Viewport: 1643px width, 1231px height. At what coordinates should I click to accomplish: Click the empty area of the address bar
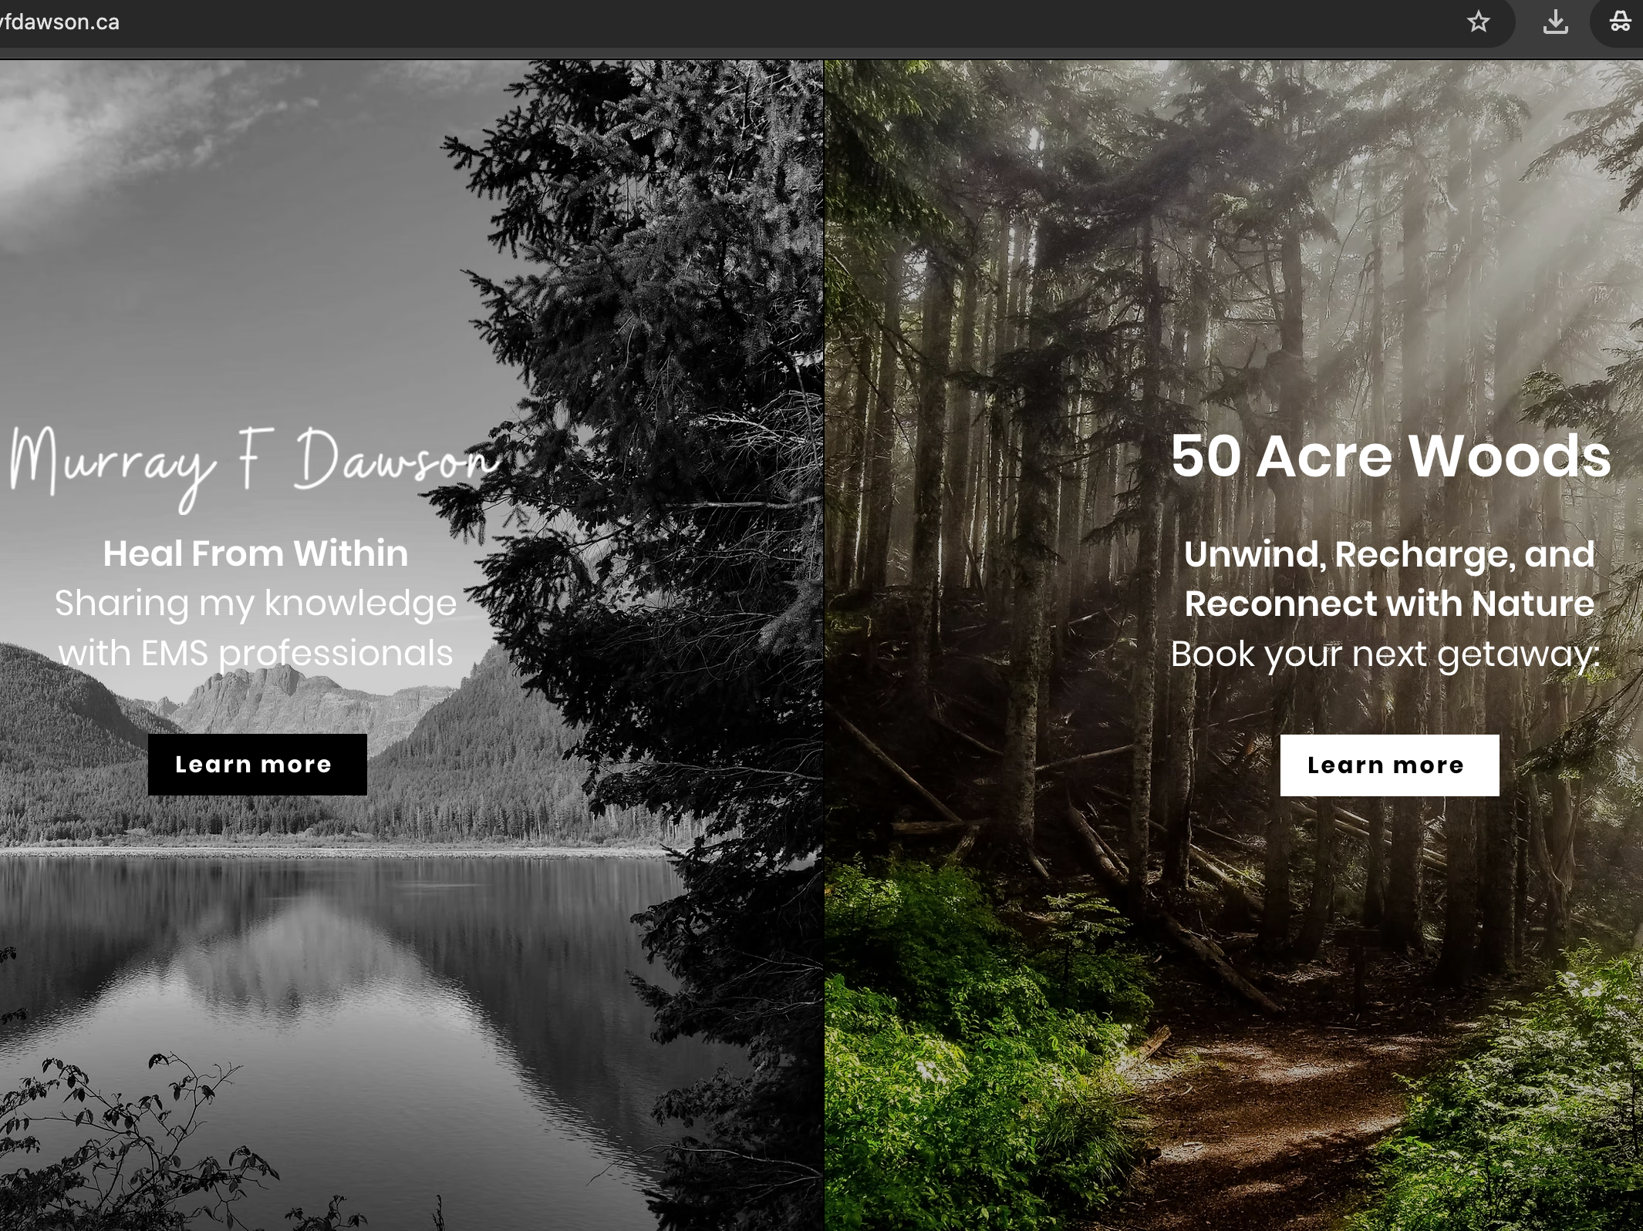pos(771,22)
